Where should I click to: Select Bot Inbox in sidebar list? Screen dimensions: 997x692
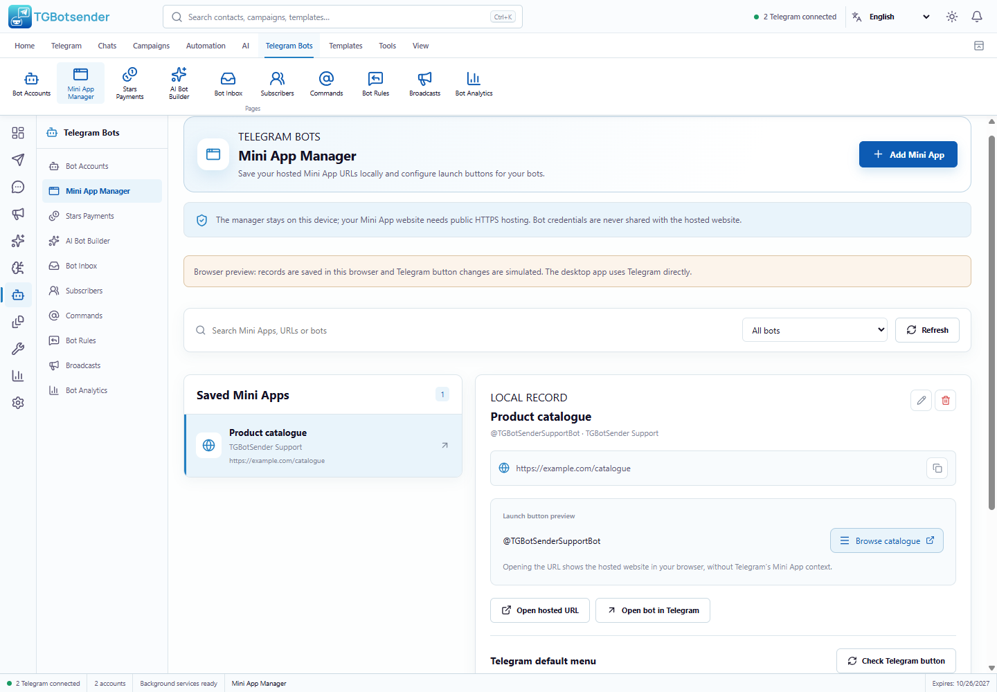pyautogui.click(x=102, y=266)
